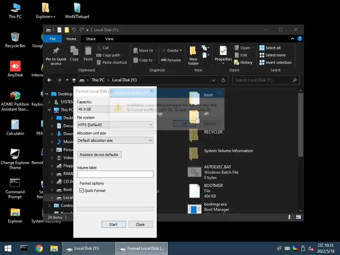Click the Open button in the ribbon
340x255 pixels.
(x=244, y=48)
